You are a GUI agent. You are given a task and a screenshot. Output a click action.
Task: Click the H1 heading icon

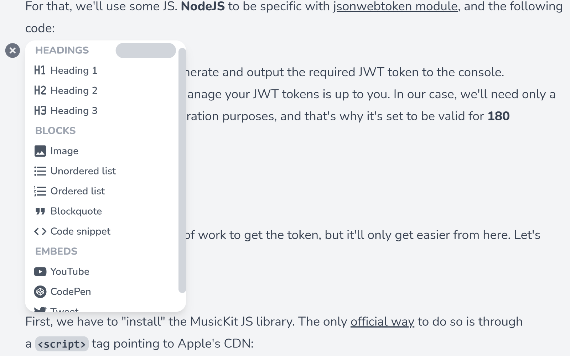[x=40, y=70]
